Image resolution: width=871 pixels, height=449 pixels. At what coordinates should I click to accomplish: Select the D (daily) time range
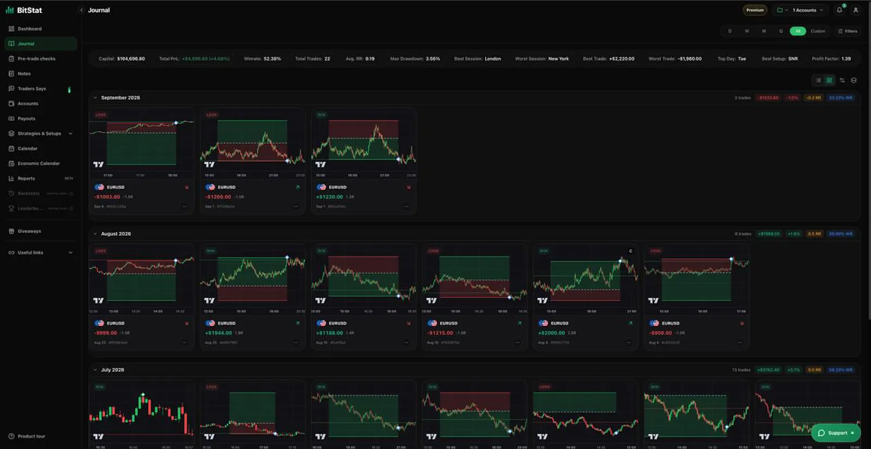tap(730, 31)
